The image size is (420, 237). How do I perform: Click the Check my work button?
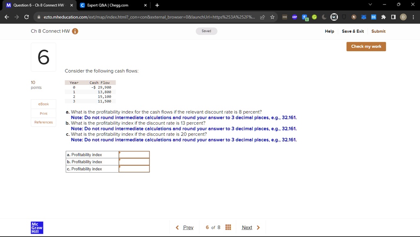365,46
